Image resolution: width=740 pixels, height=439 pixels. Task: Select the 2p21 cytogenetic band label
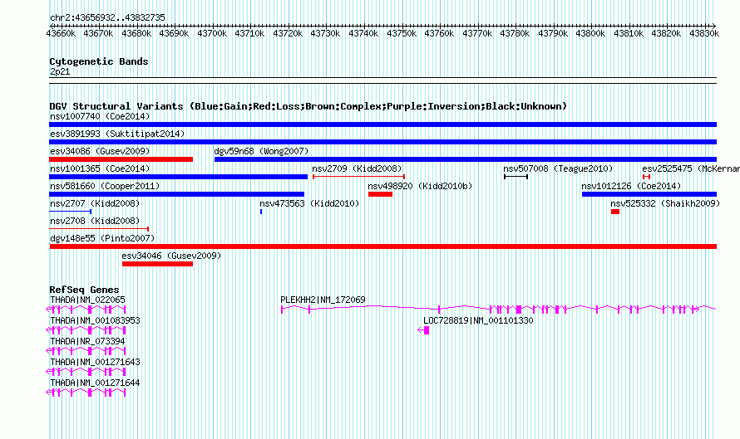click(60, 71)
